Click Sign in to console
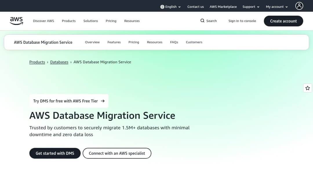313x176 pixels. coord(242,21)
